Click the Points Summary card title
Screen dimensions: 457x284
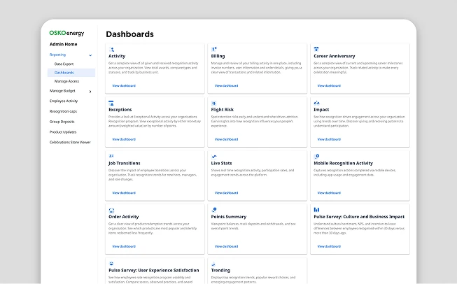tap(229, 217)
